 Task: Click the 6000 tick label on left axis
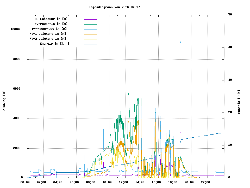tap(17, 89)
